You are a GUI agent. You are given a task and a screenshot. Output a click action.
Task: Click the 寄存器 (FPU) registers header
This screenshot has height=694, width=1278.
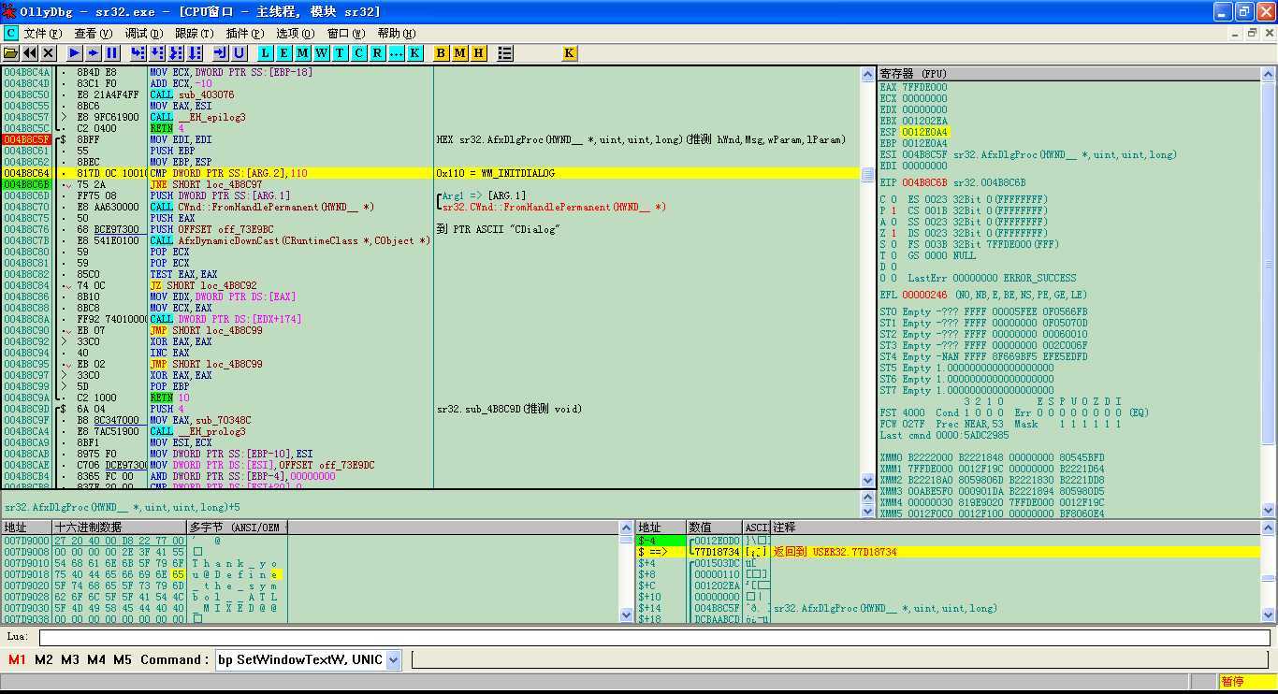1069,74
